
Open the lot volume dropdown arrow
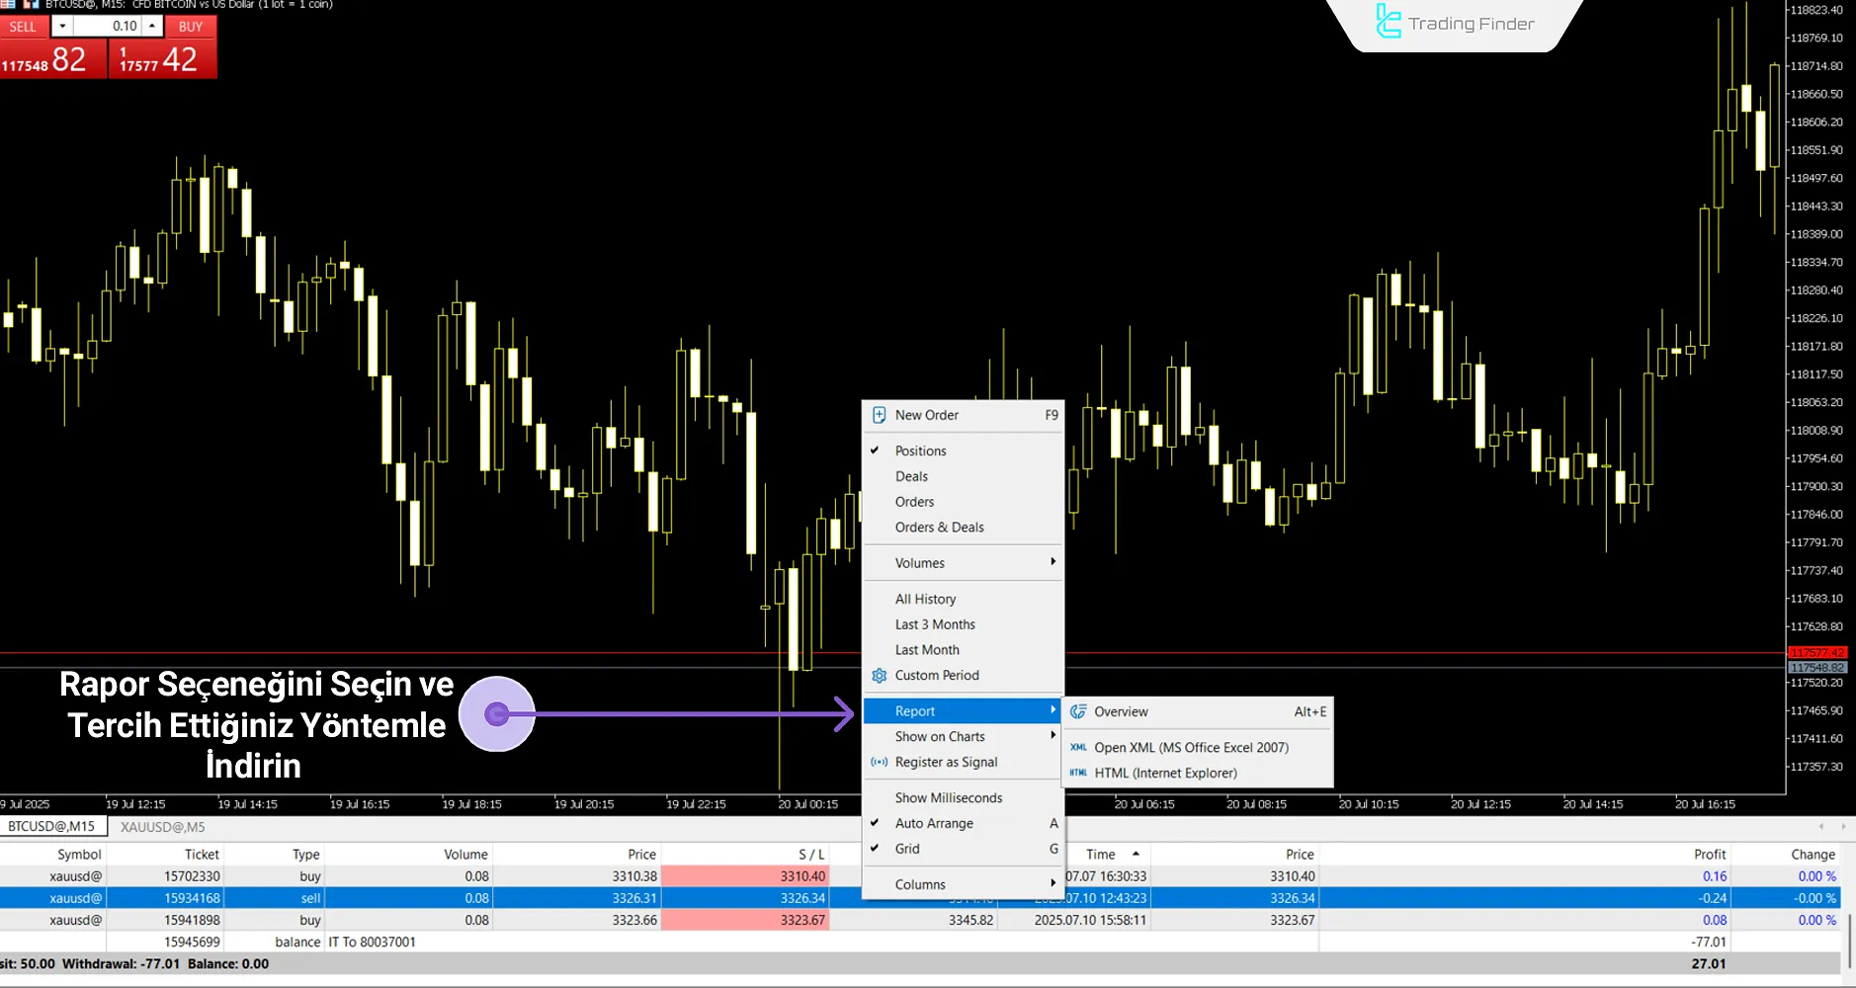click(62, 27)
